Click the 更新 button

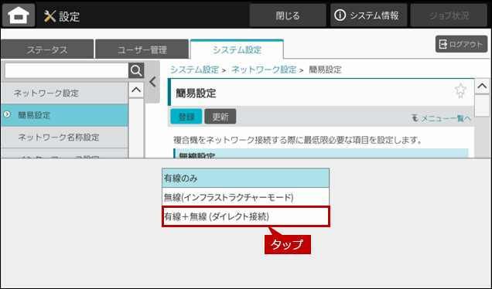point(220,117)
